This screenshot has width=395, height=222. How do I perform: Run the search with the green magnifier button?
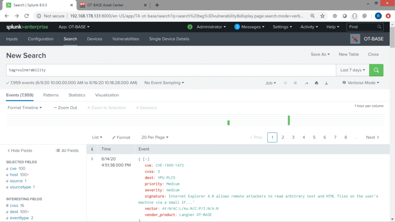point(376,70)
